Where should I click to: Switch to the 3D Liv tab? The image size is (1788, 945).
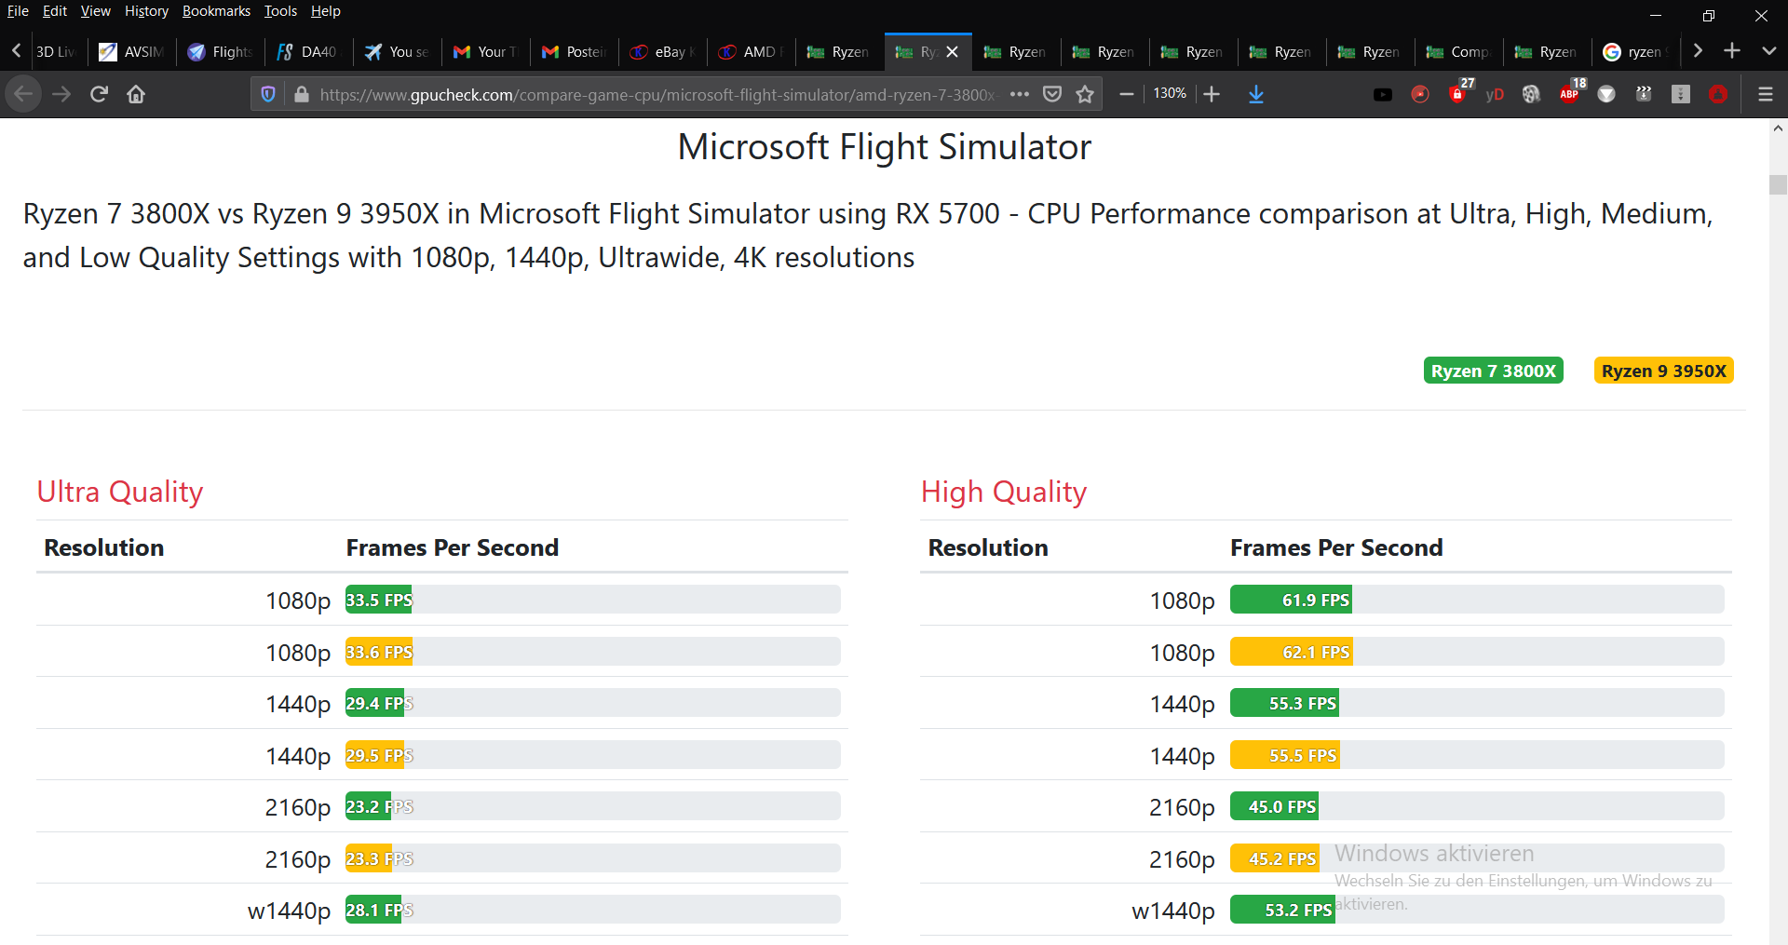[x=56, y=52]
